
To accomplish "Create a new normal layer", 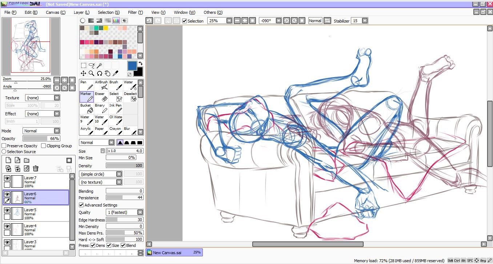I will pos(8,160).
